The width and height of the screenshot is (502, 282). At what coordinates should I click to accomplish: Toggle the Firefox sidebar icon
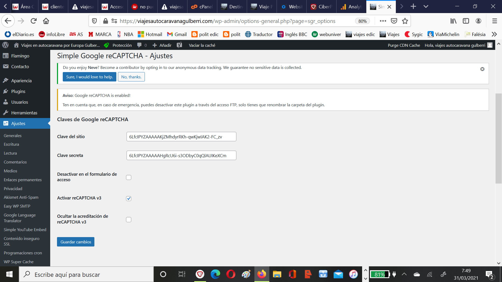(x=466, y=21)
